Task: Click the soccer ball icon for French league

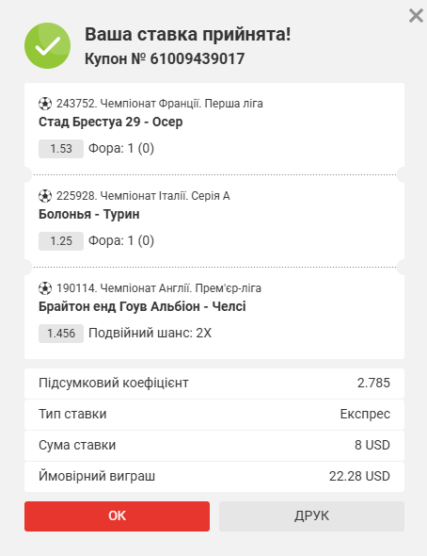Action: 45,104
